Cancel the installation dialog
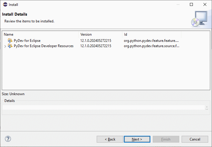The image size is (212, 147). (x=195, y=139)
